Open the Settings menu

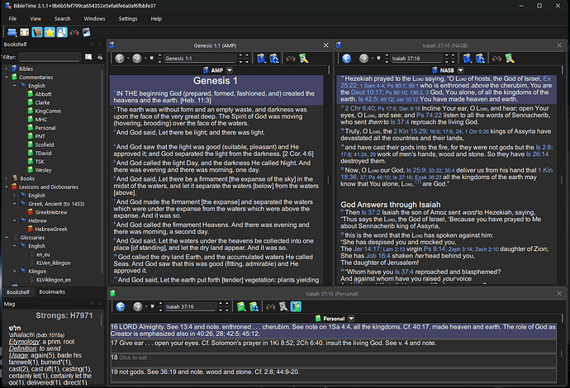click(x=127, y=18)
